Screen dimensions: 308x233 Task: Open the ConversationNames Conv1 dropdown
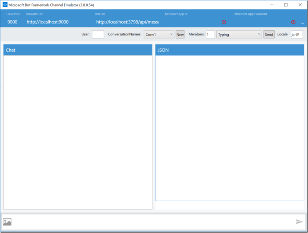coord(159,34)
